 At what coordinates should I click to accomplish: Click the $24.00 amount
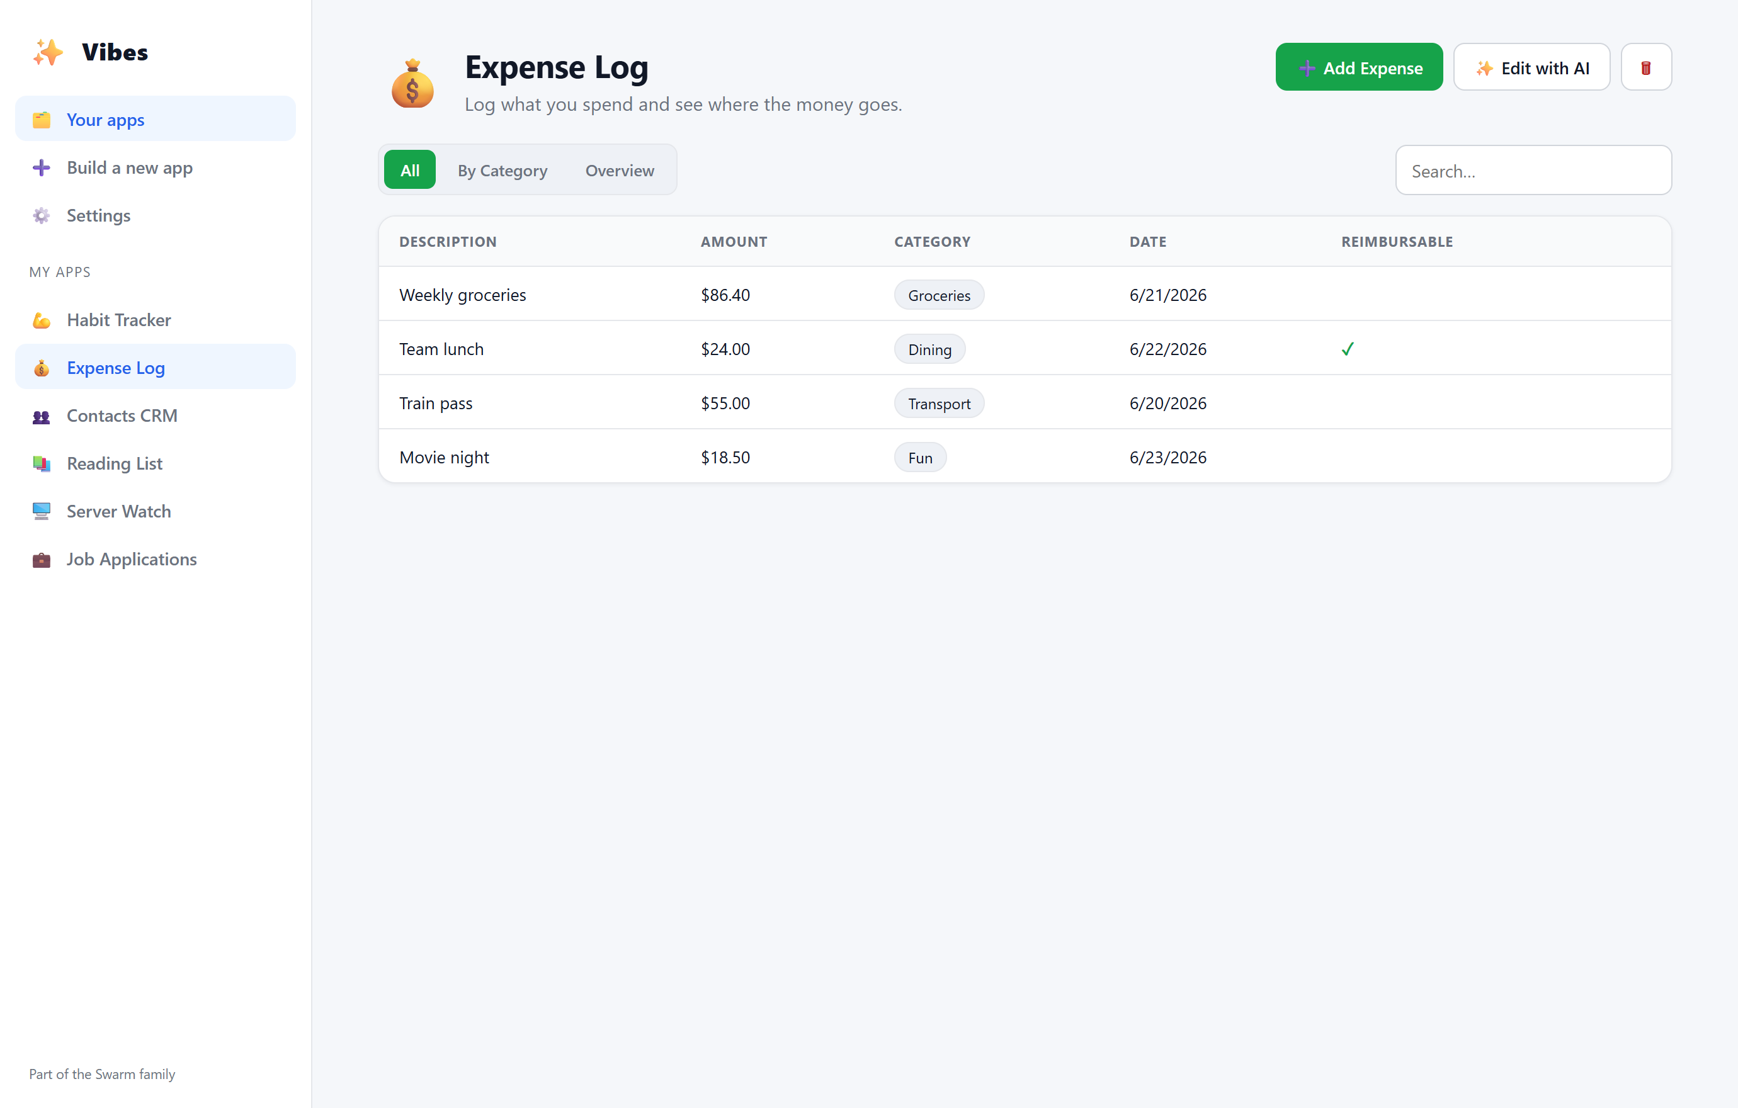coord(725,349)
